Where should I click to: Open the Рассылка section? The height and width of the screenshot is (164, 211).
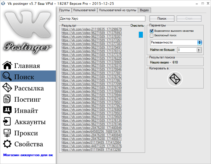(x=28, y=88)
